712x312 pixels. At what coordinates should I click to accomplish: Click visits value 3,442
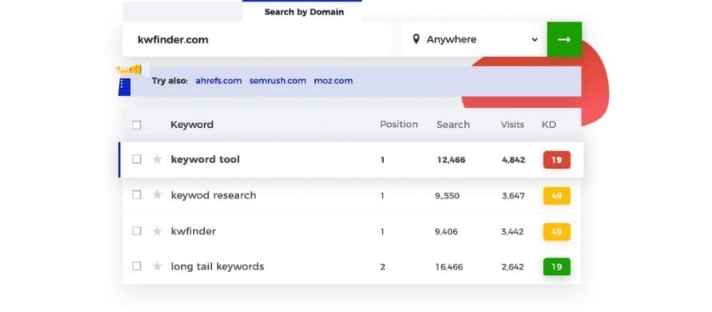pos(513,232)
